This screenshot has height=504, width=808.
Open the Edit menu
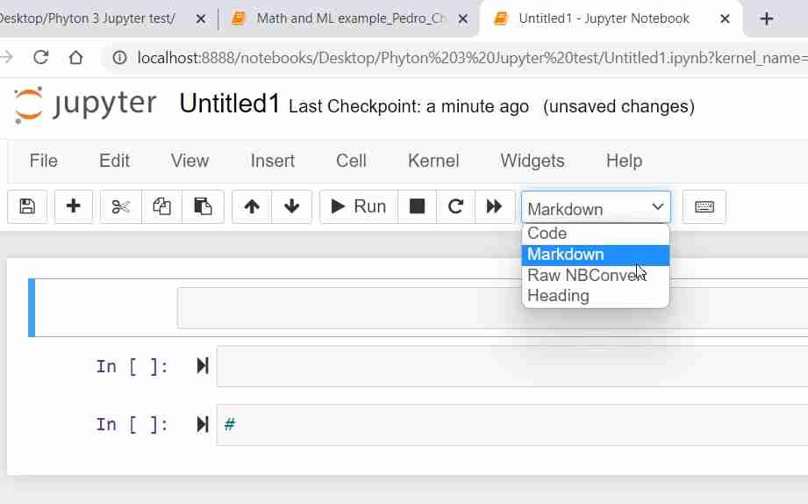114,161
